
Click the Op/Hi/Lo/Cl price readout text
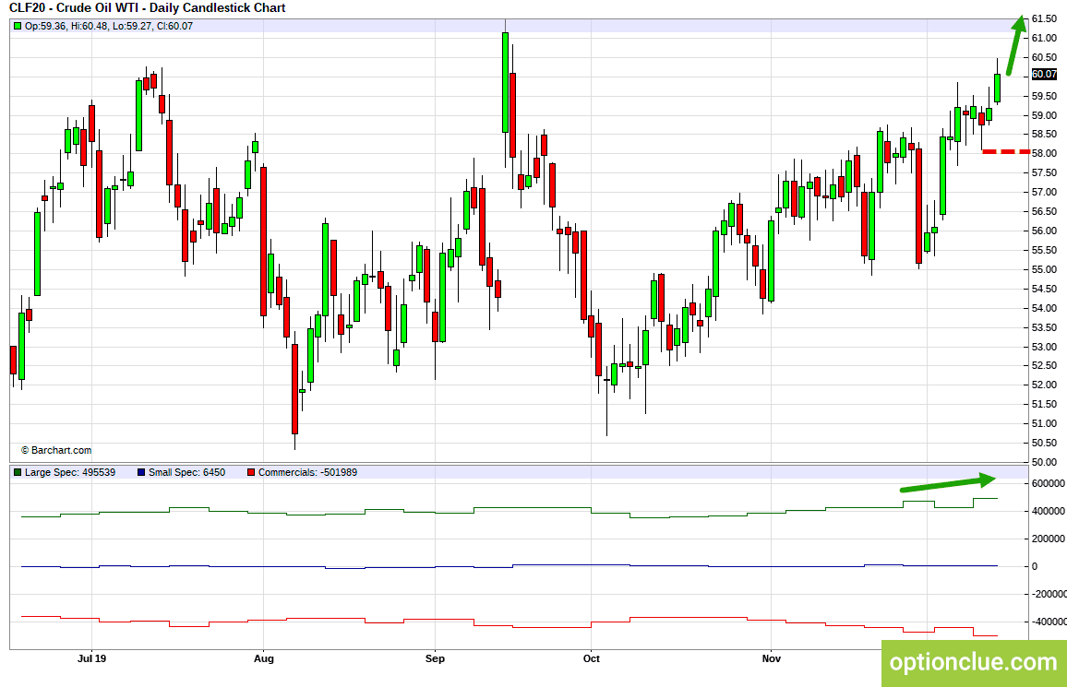(x=108, y=26)
